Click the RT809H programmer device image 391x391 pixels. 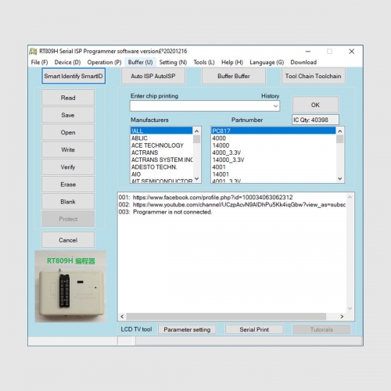[x=70, y=286]
